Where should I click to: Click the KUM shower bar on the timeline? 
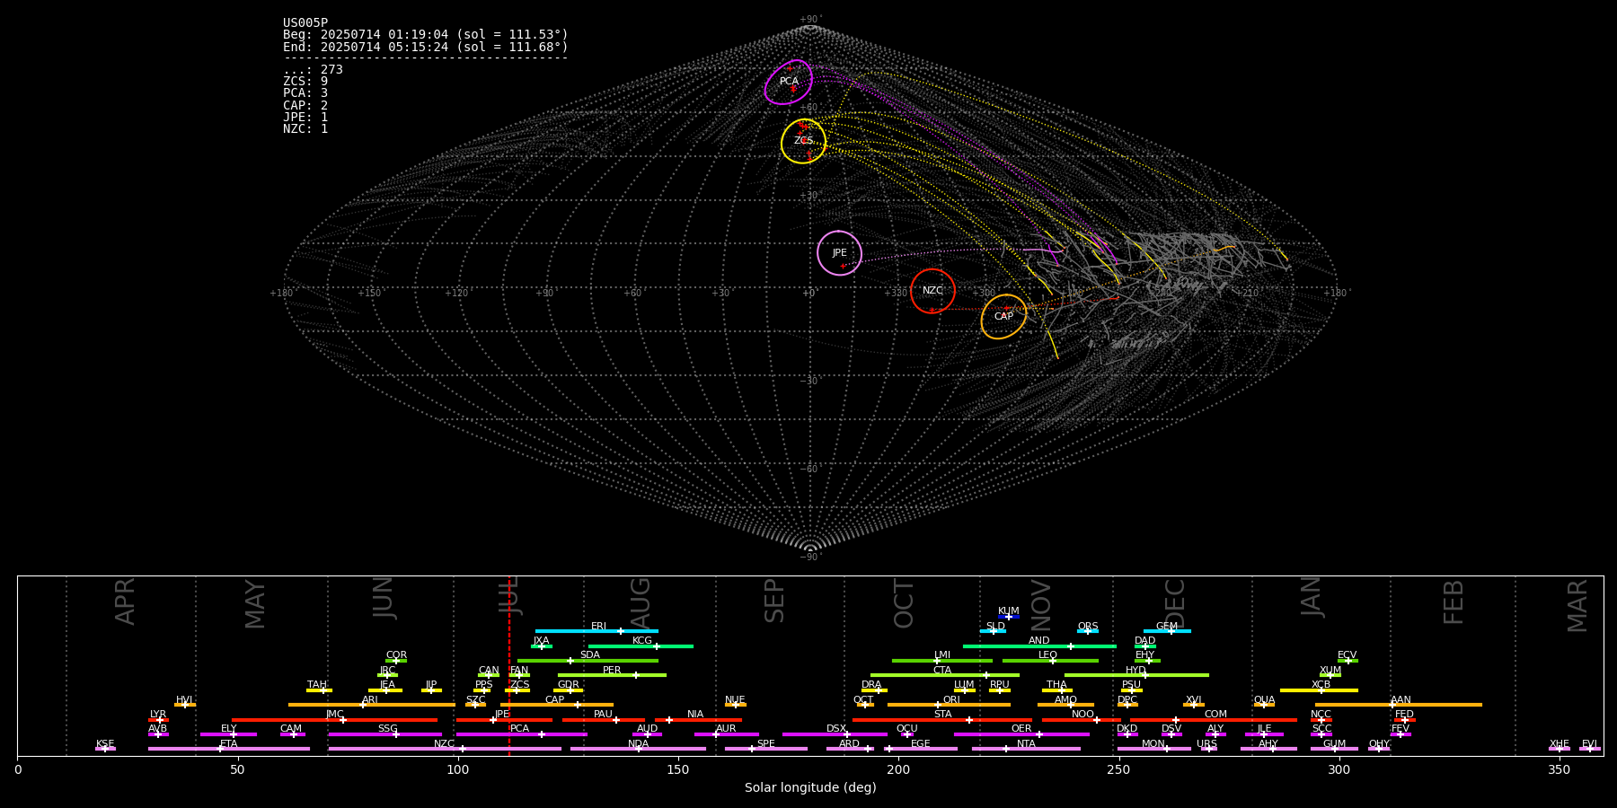(x=1009, y=617)
